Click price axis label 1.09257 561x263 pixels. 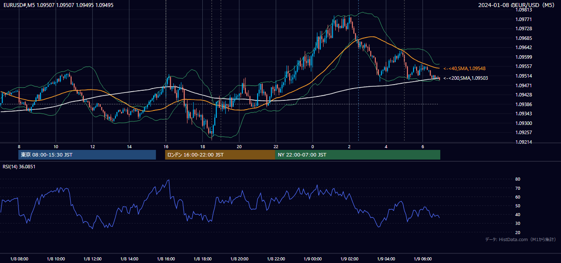pos(524,132)
